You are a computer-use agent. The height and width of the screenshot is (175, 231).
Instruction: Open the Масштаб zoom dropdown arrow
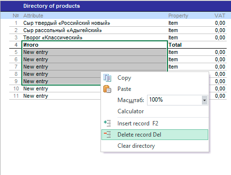204,100
